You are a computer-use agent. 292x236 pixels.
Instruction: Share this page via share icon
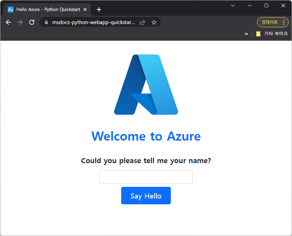[142, 22]
